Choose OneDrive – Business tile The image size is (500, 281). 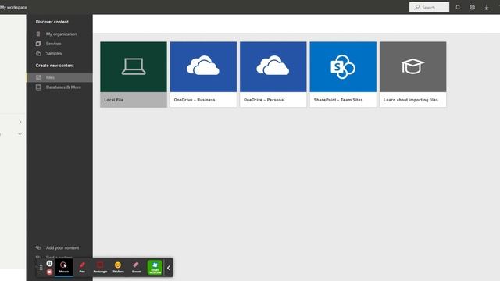tap(203, 74)
